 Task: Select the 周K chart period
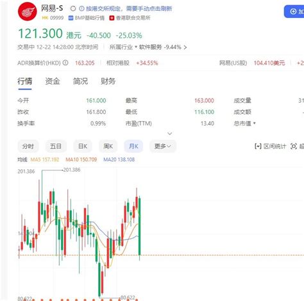pyautogui.click(x=108, y=146)
